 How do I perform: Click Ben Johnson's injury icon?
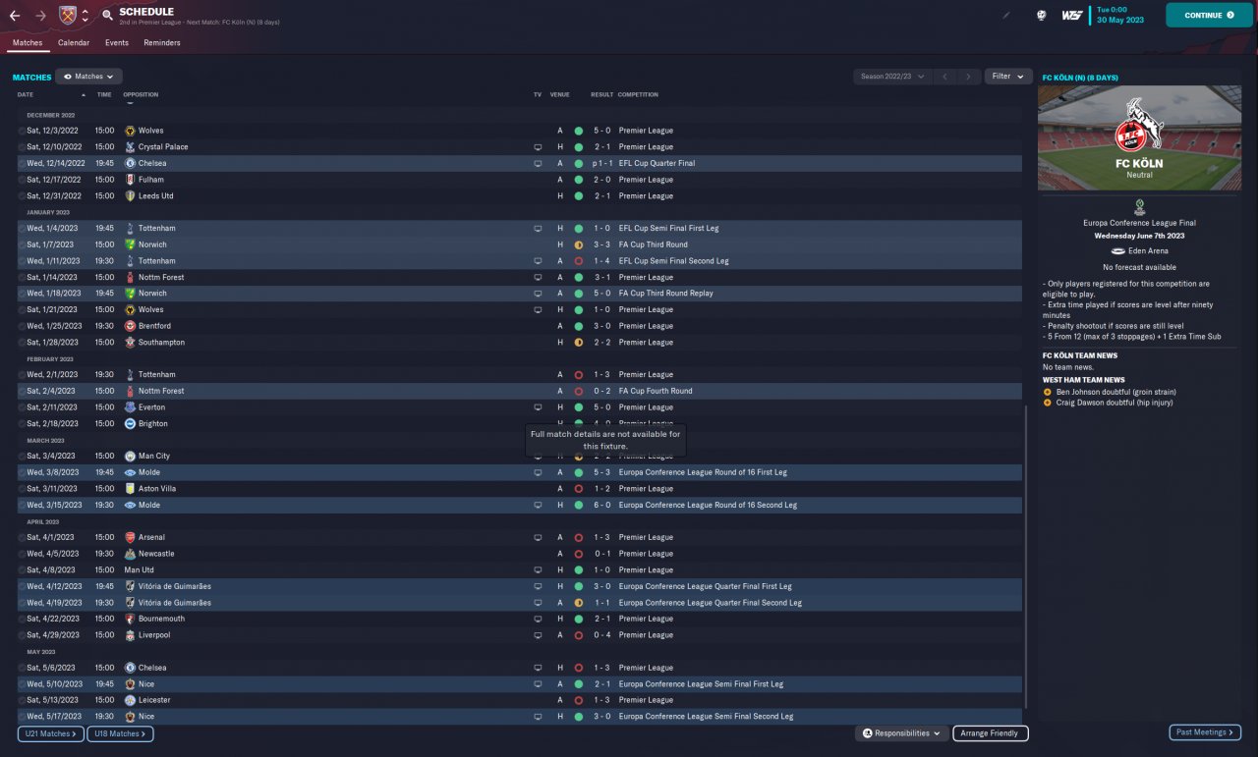(x=1048, y=392)
